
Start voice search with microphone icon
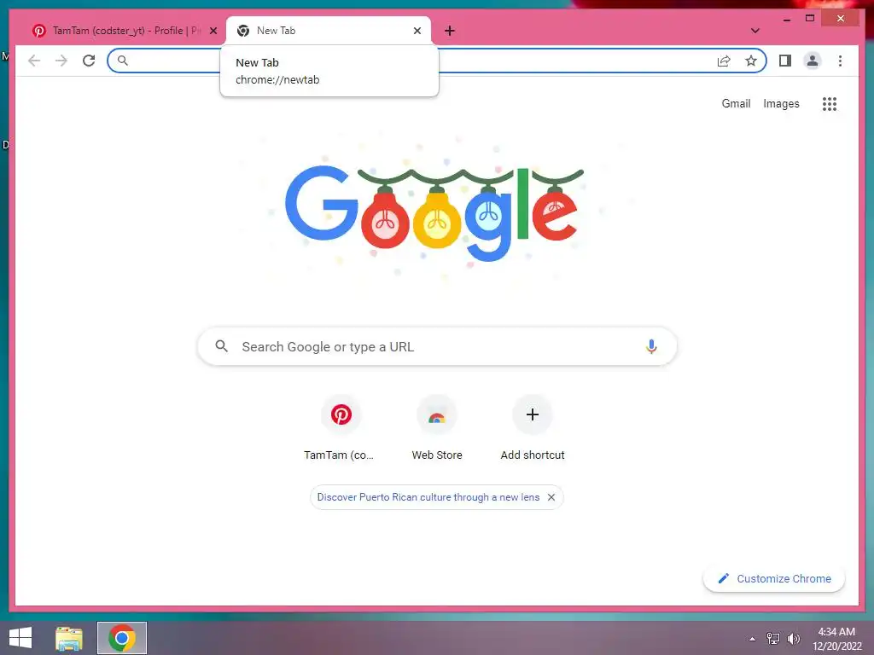[651, 346]
